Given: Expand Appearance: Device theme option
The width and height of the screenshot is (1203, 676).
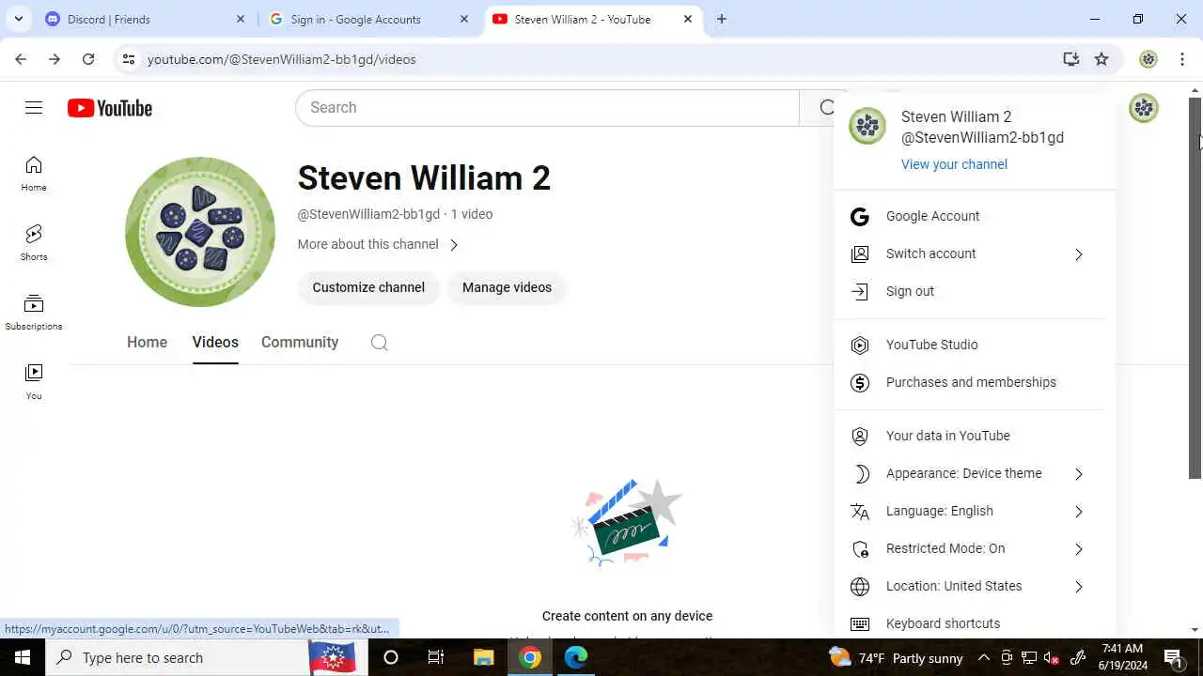Looking at the screenshot, I should [x=974, y=473].
